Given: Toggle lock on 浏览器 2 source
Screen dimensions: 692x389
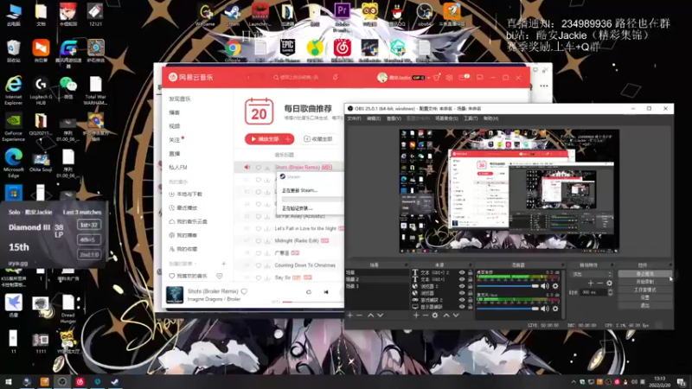Looking at the screenshot, I should (470, 286).
